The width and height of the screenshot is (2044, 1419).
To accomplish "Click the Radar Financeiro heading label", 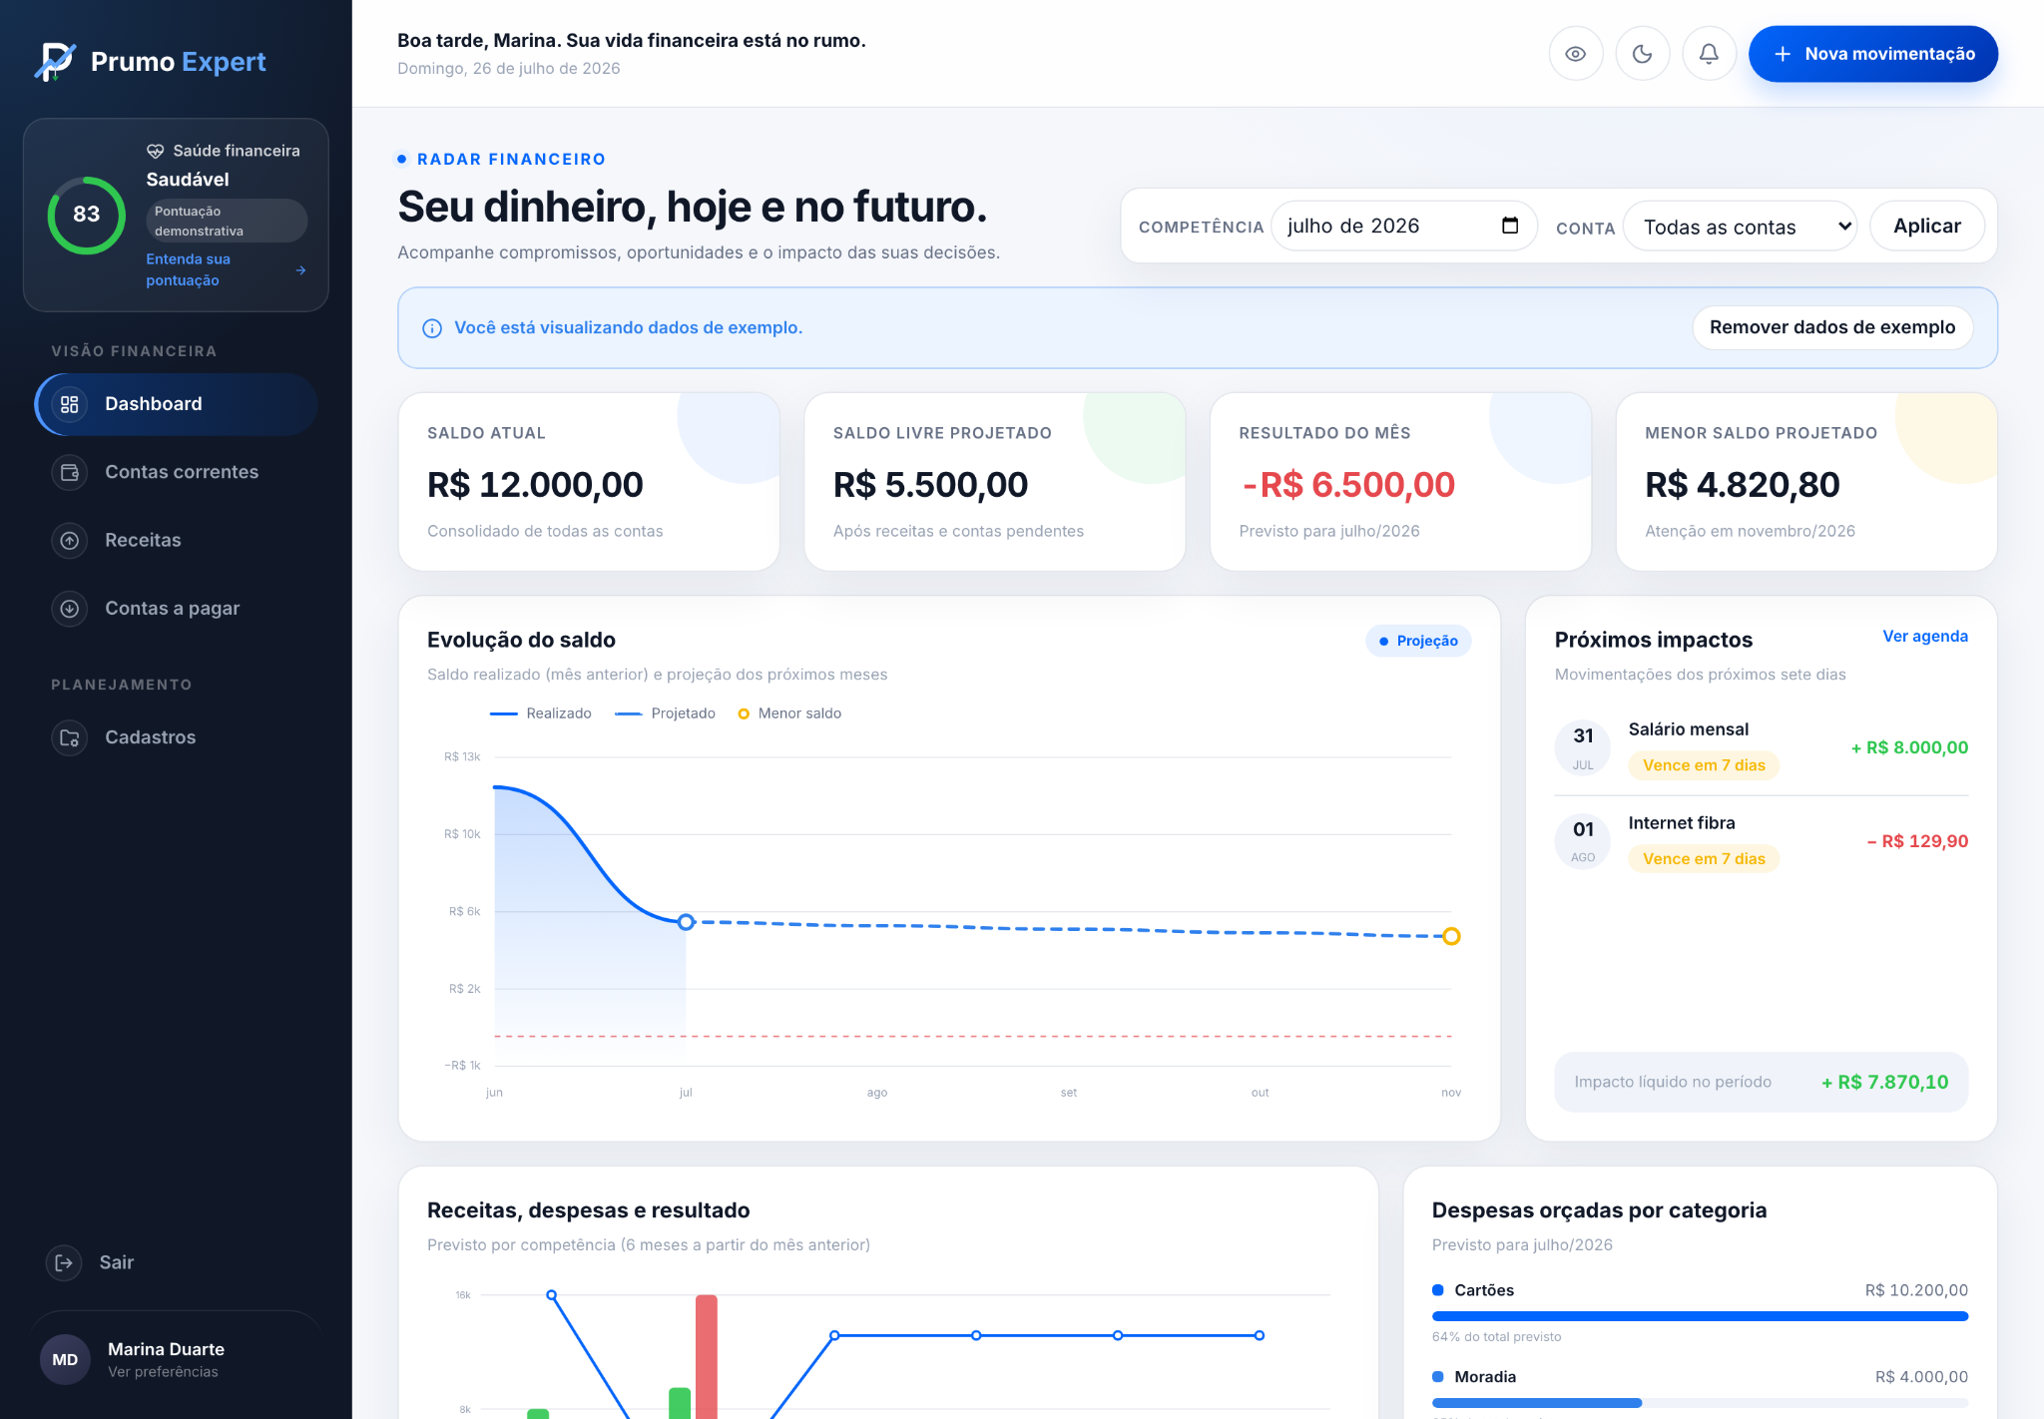I will pyautogui.click(x=511, y=159).
